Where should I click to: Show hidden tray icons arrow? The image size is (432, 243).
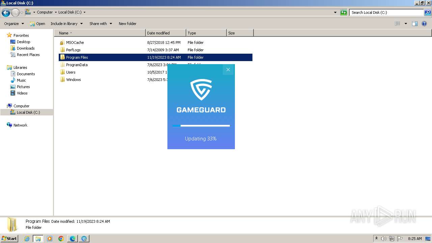tap(376, 239)
